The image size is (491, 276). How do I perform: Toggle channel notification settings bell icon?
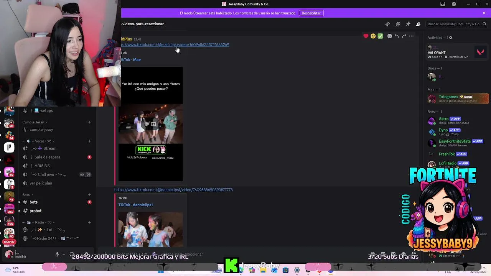point(398,24)
